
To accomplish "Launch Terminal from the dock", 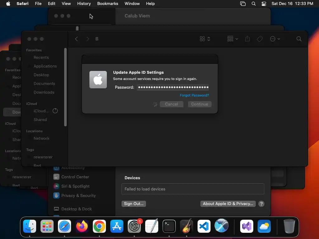I will tap(169, 226).
